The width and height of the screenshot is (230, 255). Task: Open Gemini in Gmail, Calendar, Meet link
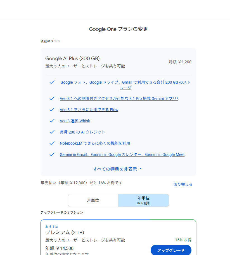122,155
